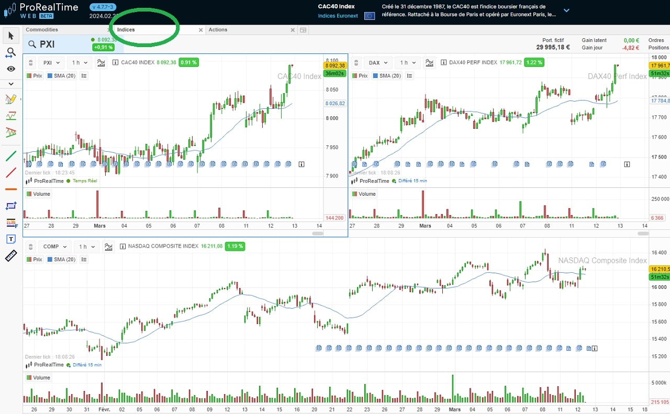
Task: Select the rectangle drawing tool
Action: tap(11, 206)
